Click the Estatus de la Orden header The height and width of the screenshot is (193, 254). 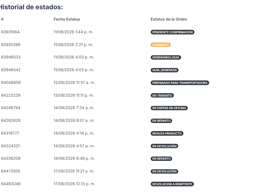tap(169, 19)
